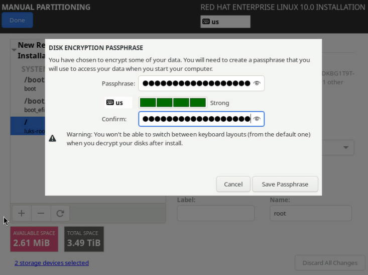Screen dimensions: 368x275
Task: Click Save Passphrase button
Action: tap(285, 185)
